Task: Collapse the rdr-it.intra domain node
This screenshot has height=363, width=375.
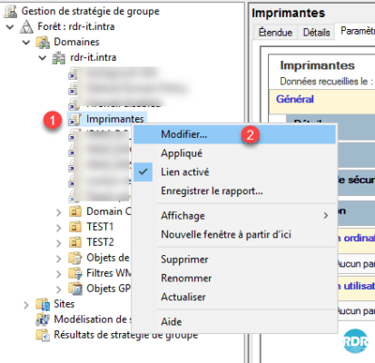Action: click(43, 58)
